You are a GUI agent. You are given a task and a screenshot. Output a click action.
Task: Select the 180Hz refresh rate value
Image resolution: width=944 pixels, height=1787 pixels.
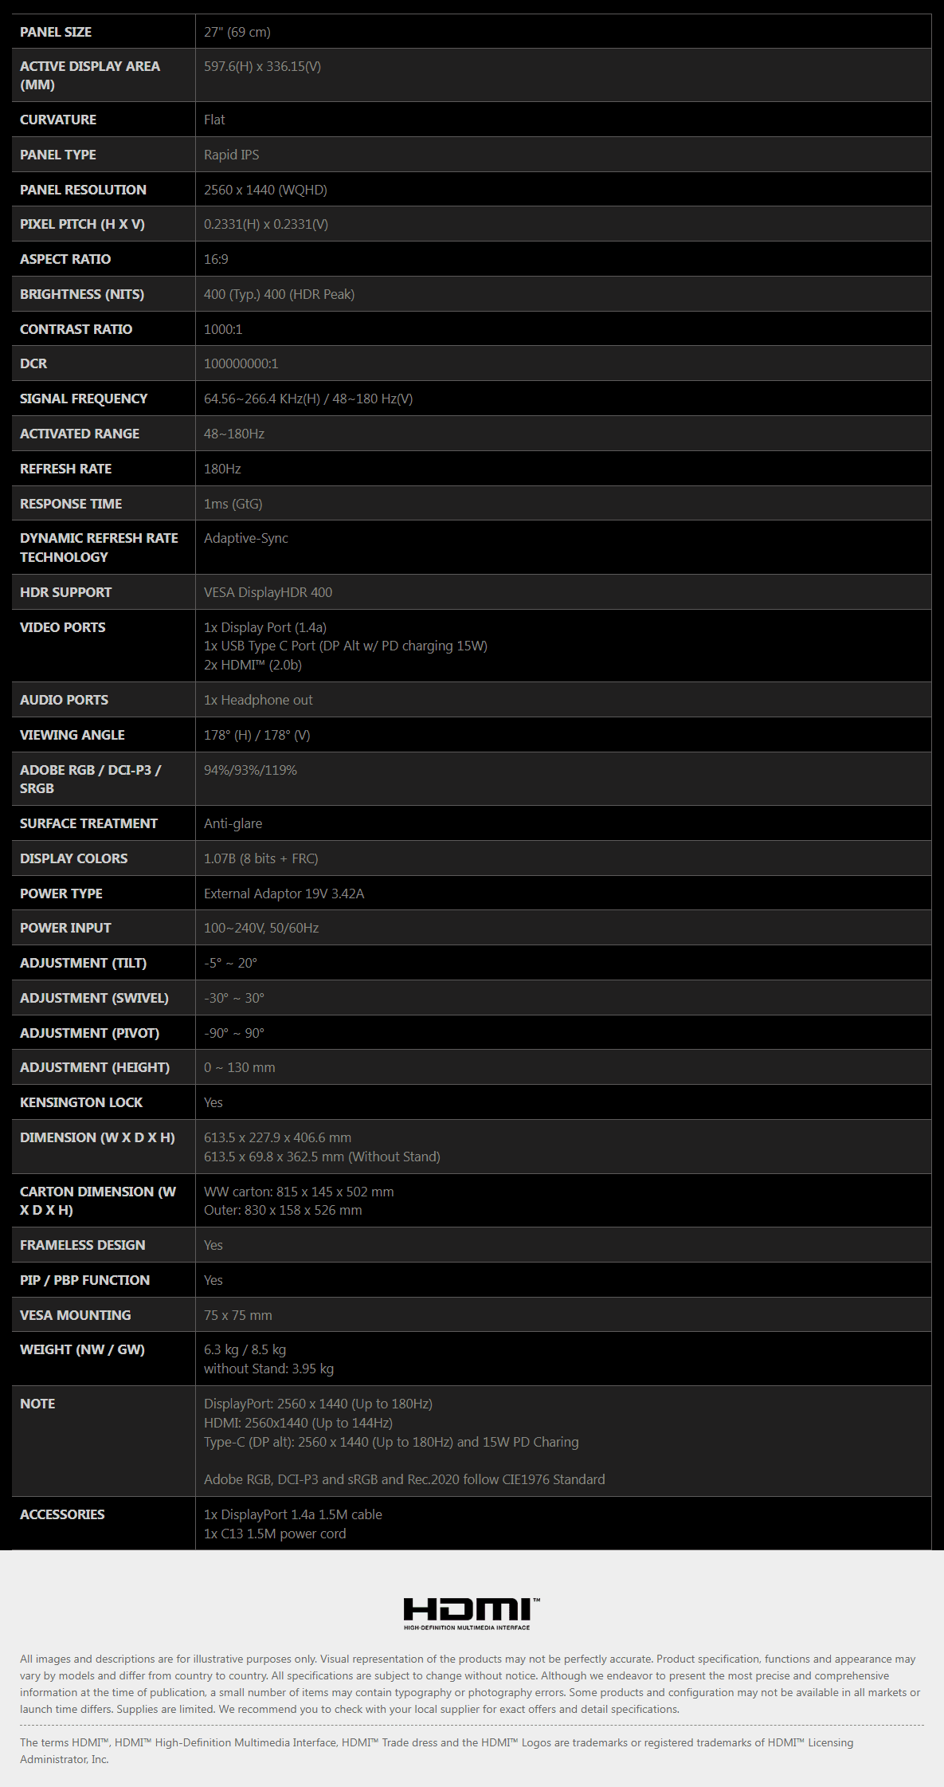point(222,469)
